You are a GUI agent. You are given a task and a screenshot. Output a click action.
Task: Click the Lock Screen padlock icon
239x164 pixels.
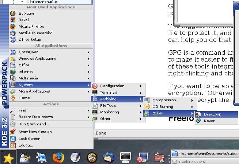(13, 139)
